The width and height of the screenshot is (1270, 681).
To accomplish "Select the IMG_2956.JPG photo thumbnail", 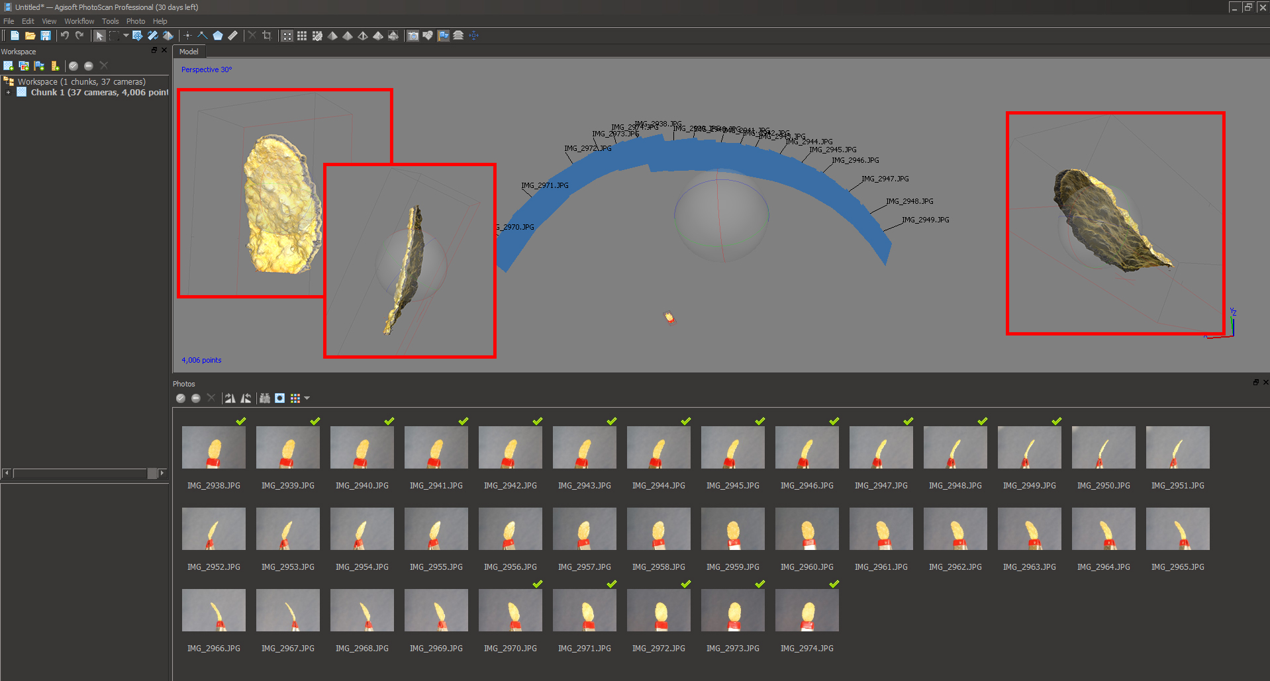I will click(510, 529).
